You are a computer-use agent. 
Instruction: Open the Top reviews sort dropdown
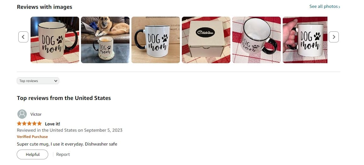38,81
